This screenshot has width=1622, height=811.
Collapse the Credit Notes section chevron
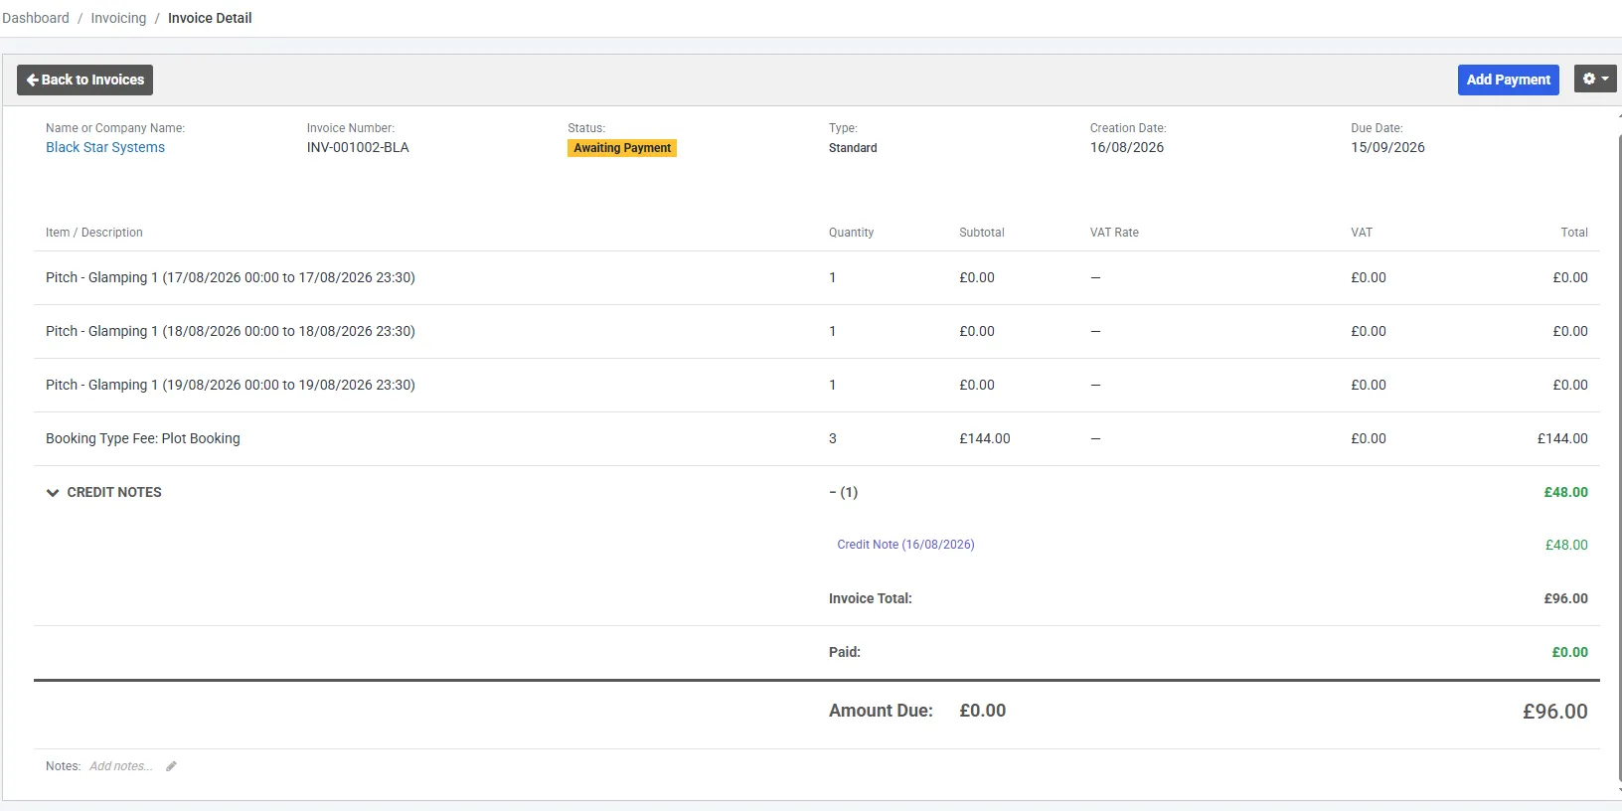coord(53,493)
